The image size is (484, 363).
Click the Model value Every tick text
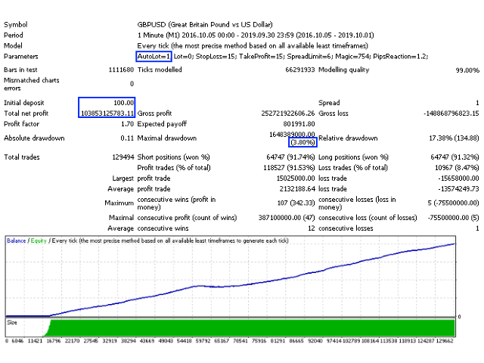coord(253,45)
